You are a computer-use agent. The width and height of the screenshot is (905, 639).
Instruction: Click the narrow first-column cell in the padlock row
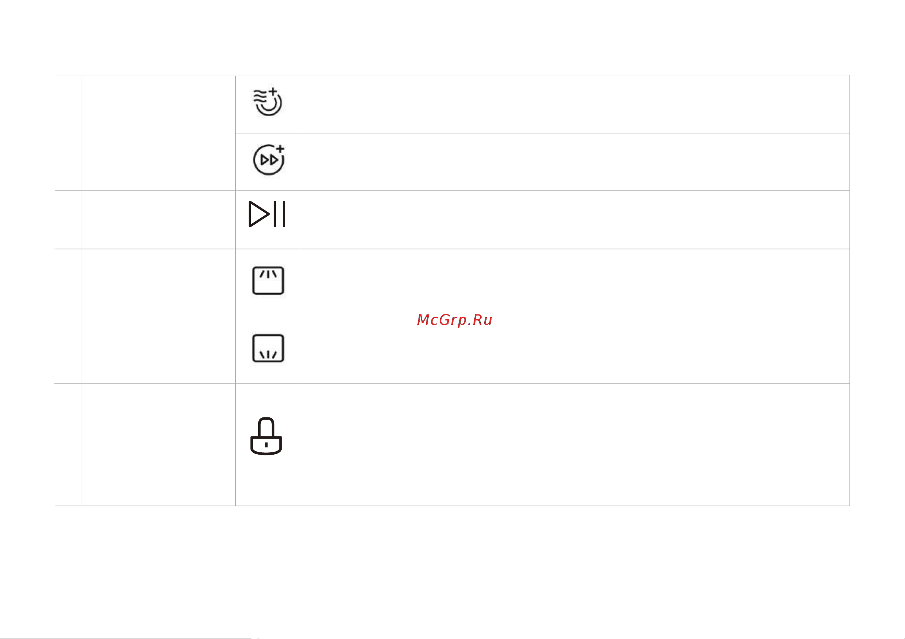click(x=68, y=445)
